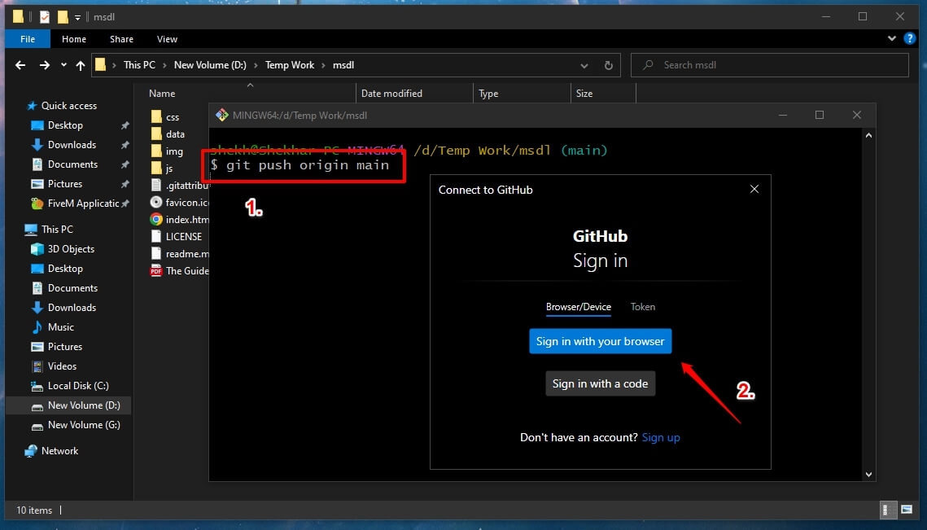This screenshot has height=530, width=927.
Task: Switch to details view layout icon
Action: pos(887,510)
